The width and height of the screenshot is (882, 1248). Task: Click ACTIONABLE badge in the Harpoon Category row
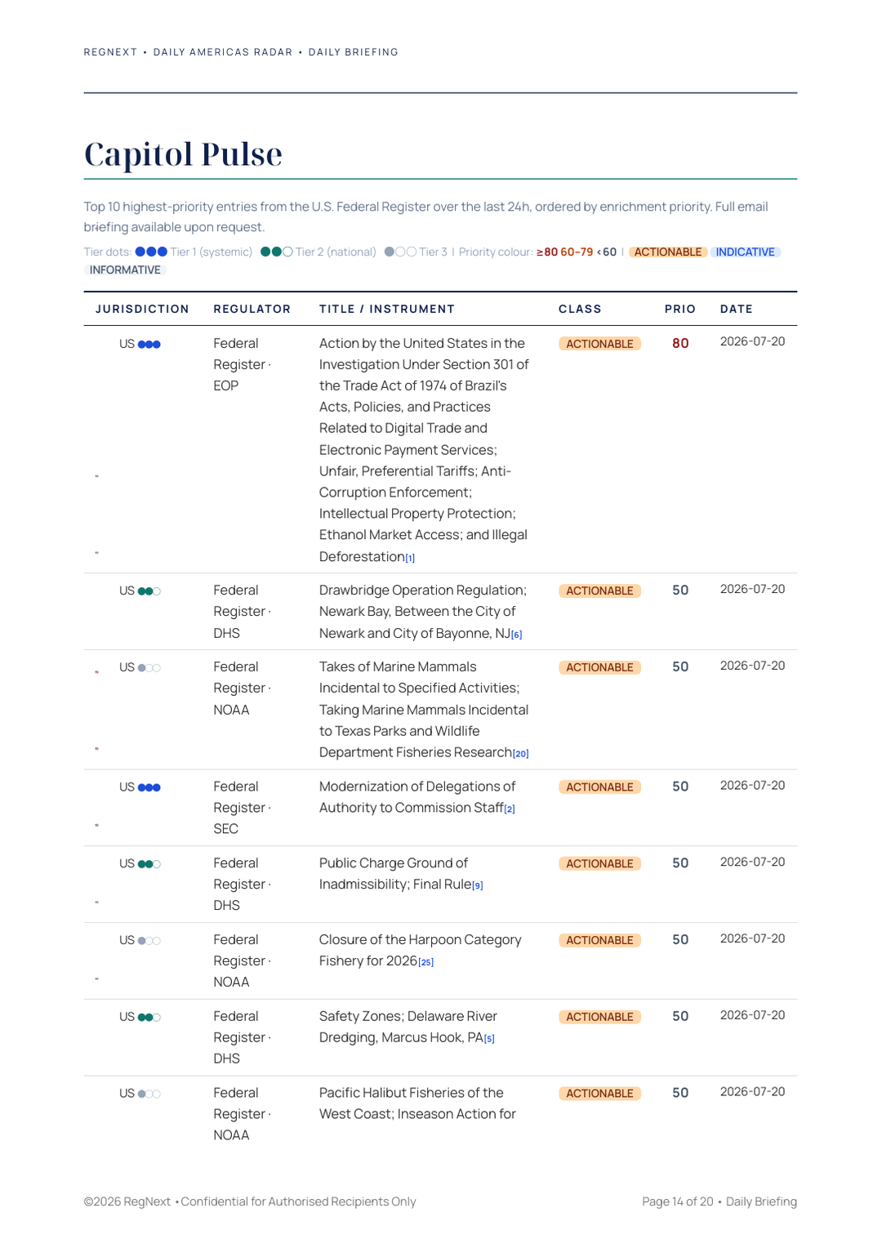(x=600, y=940)
